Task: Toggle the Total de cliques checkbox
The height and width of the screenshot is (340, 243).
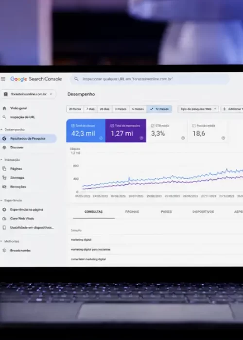Action: [x=73, y=125]
